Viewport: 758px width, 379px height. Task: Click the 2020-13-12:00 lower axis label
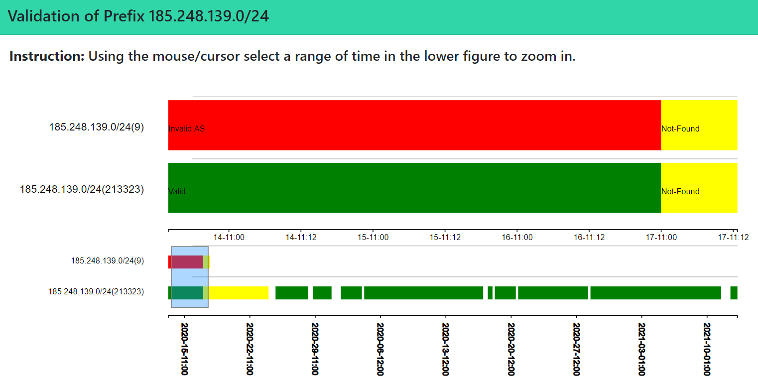tap(446, 349)
